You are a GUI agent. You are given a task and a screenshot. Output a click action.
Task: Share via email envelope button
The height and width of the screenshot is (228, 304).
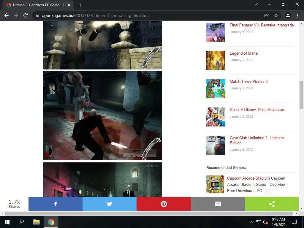(218, 204)
